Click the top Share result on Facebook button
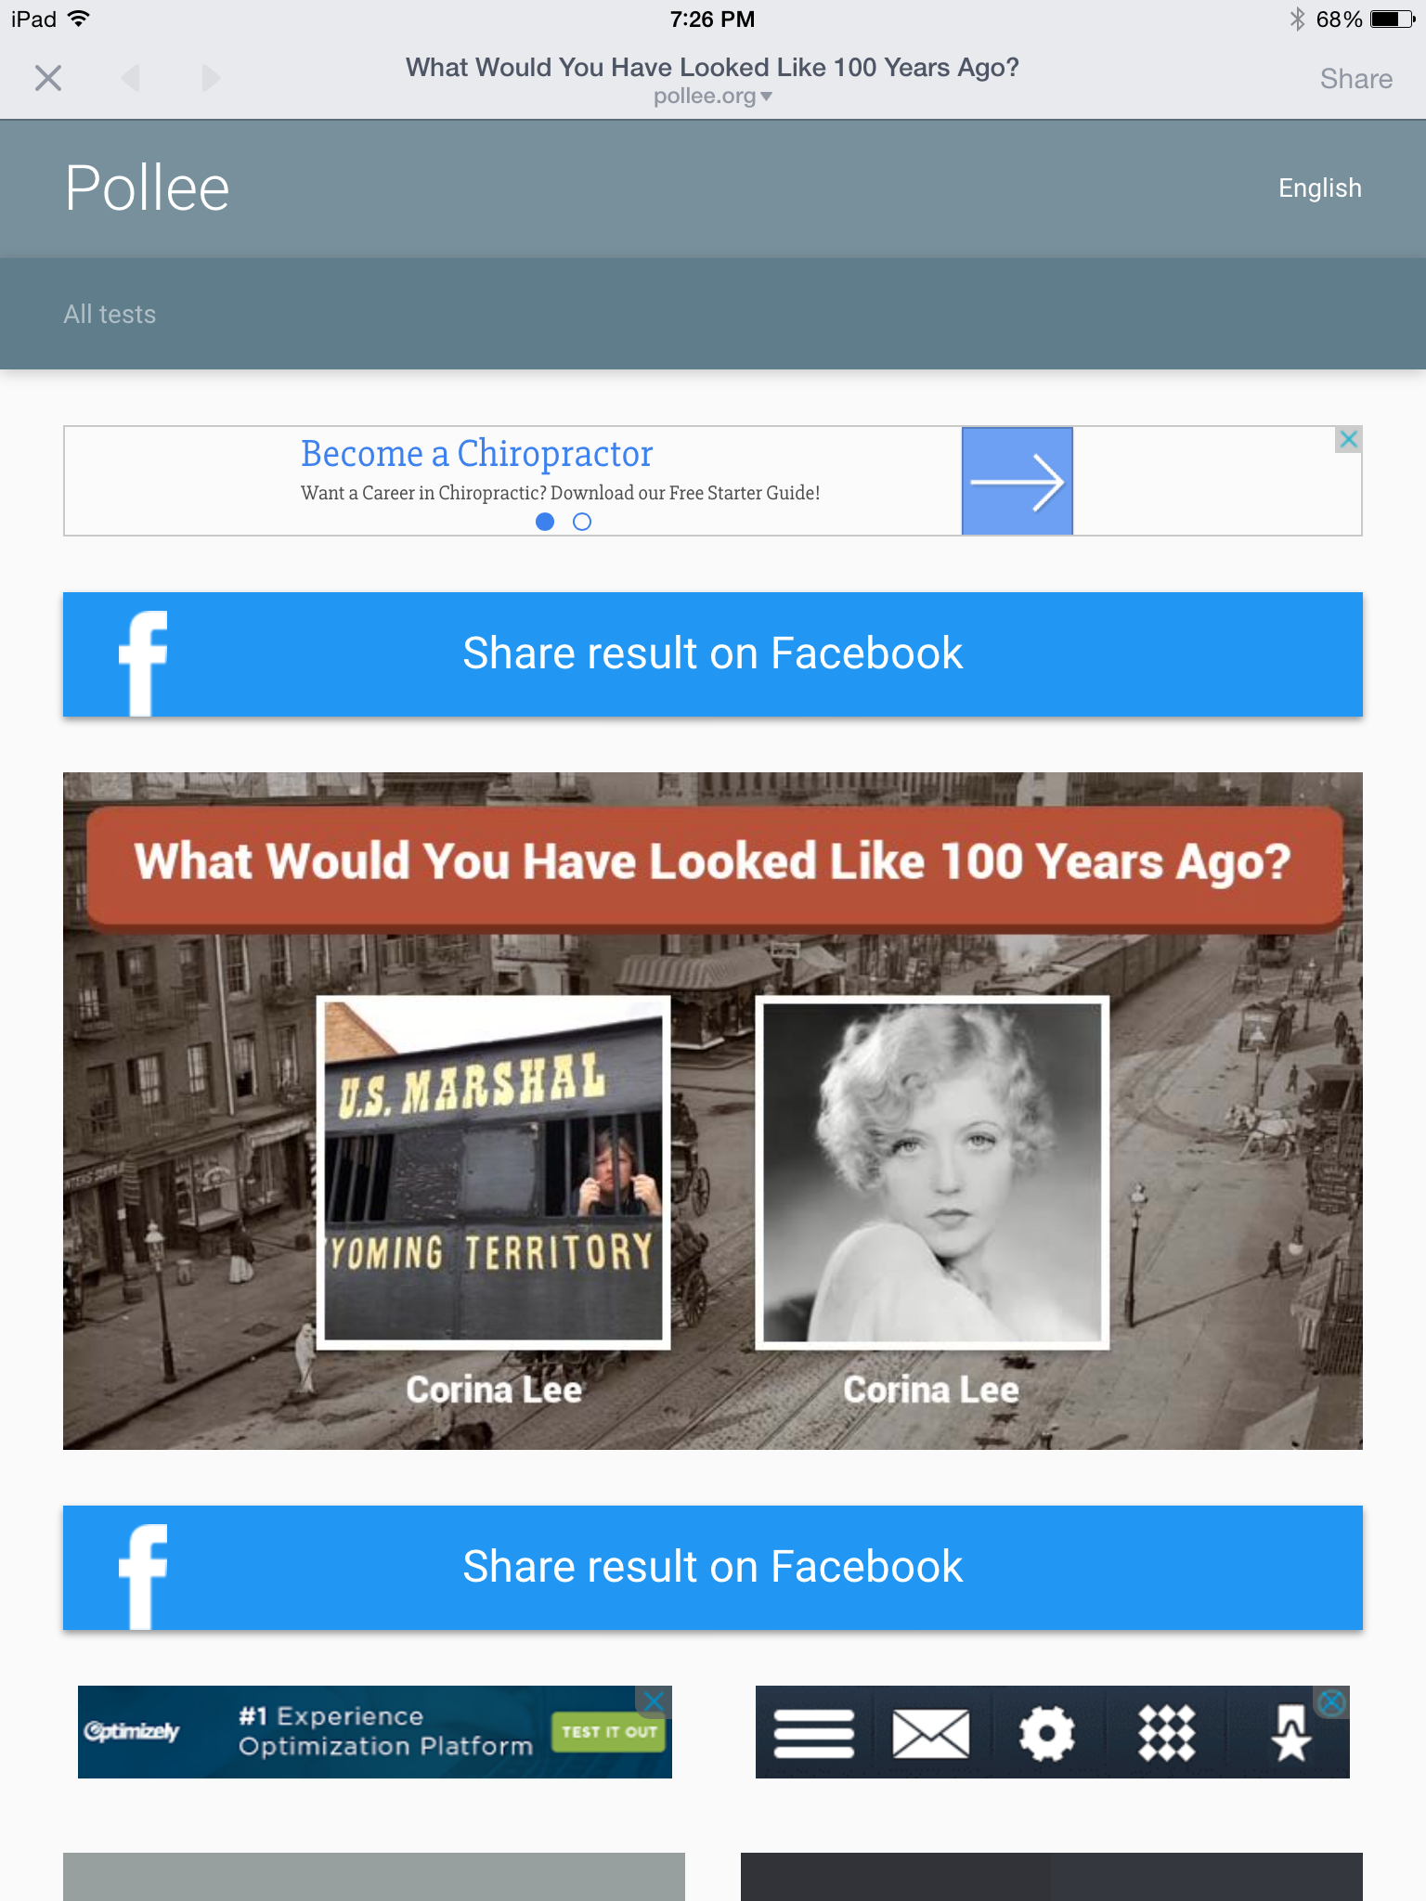 click(x=713, y=654)
